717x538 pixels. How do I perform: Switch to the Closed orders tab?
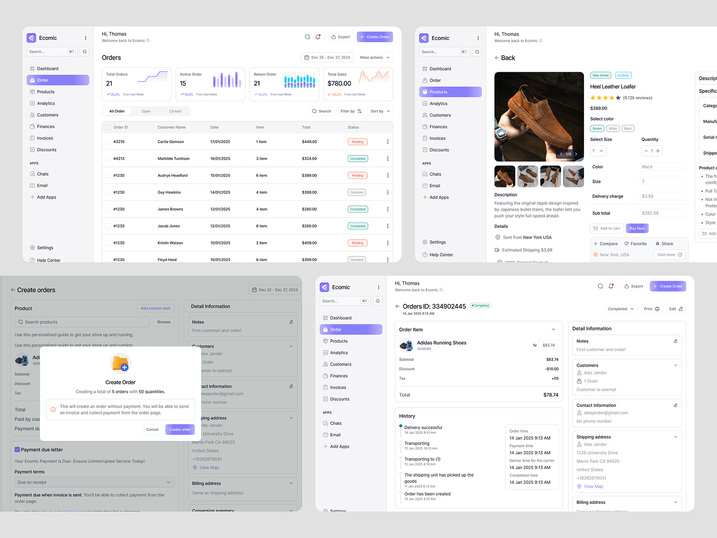[175, 111]
